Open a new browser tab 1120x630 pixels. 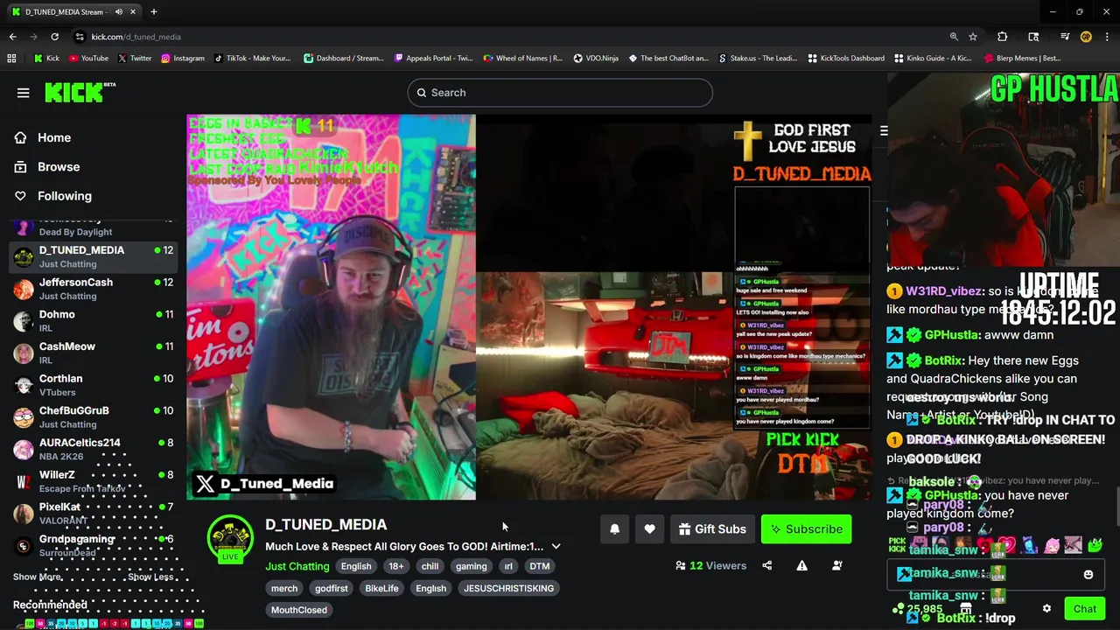coord(154,12)
